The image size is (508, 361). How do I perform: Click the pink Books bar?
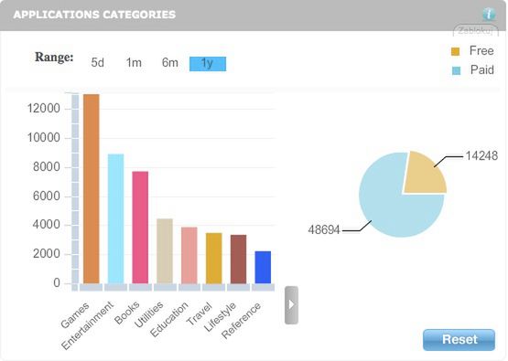point(140,228)
